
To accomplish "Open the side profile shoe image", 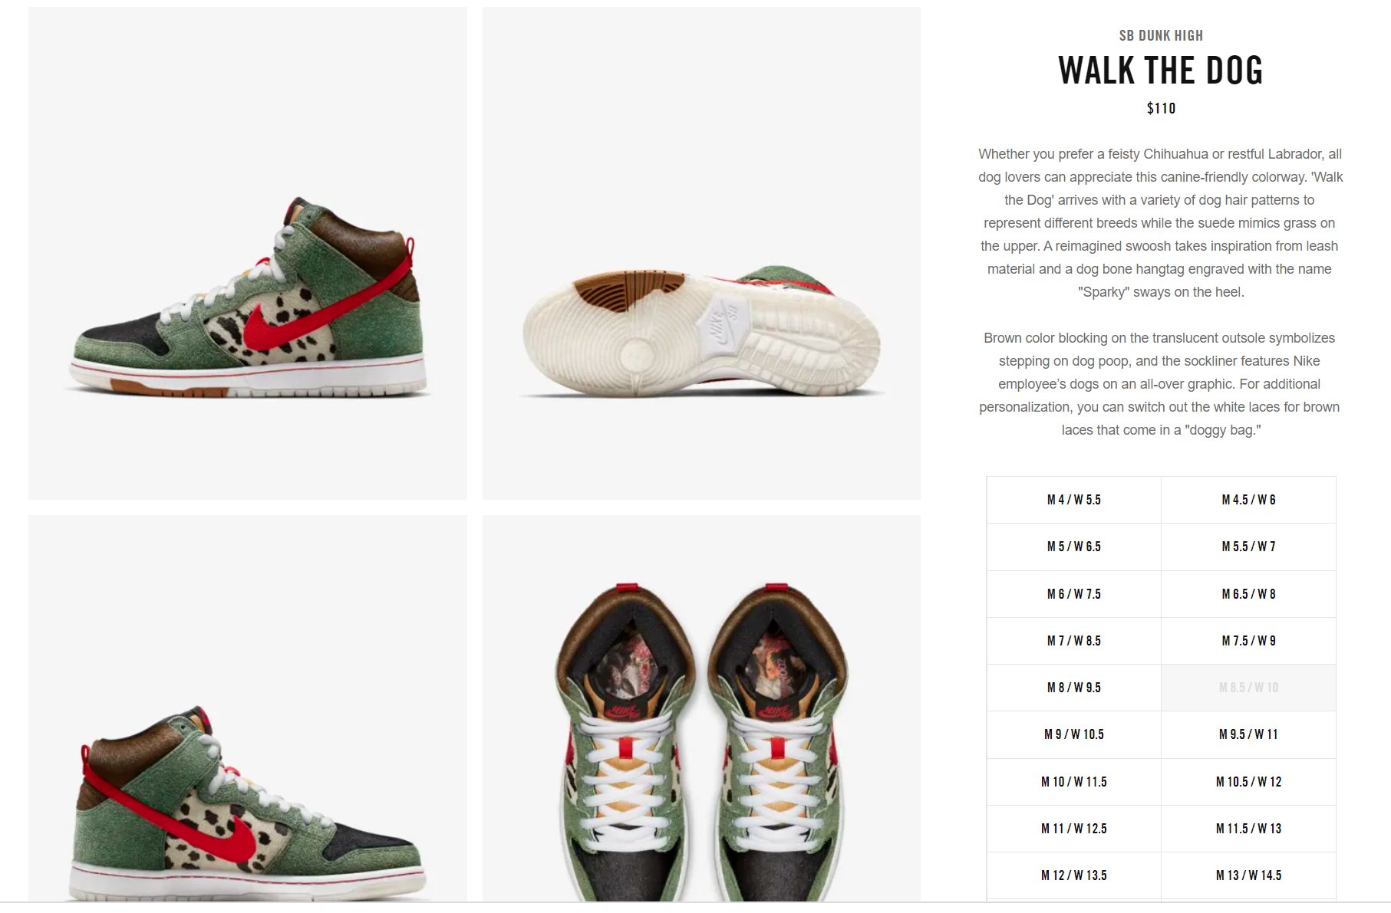I will coord(248,254).
